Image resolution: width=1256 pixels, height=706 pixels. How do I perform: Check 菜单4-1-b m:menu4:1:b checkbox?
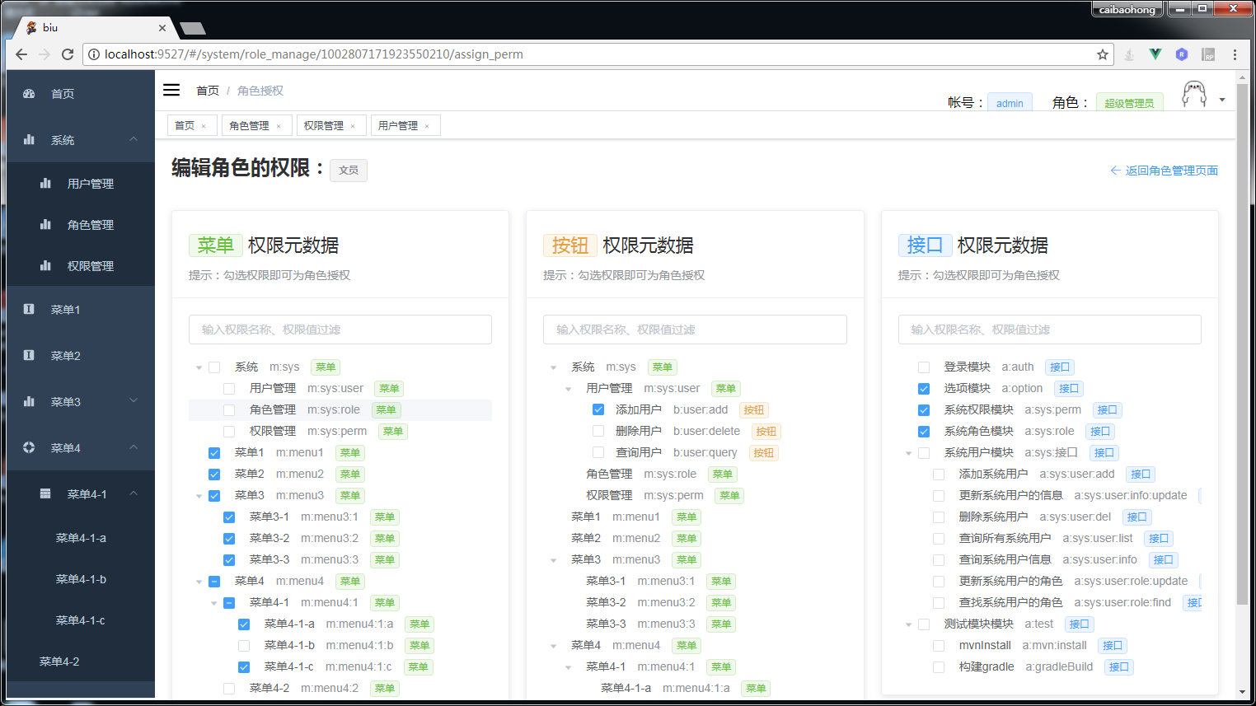[x=244, y=646]
